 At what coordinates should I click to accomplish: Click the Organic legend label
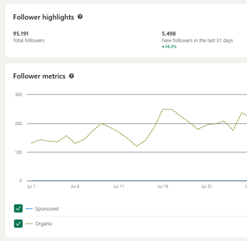point(43,224)
